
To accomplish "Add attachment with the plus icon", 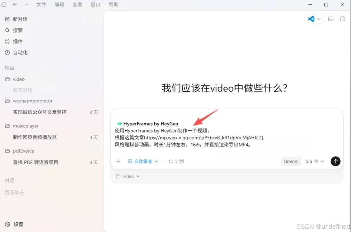I will tap(118, 161).
